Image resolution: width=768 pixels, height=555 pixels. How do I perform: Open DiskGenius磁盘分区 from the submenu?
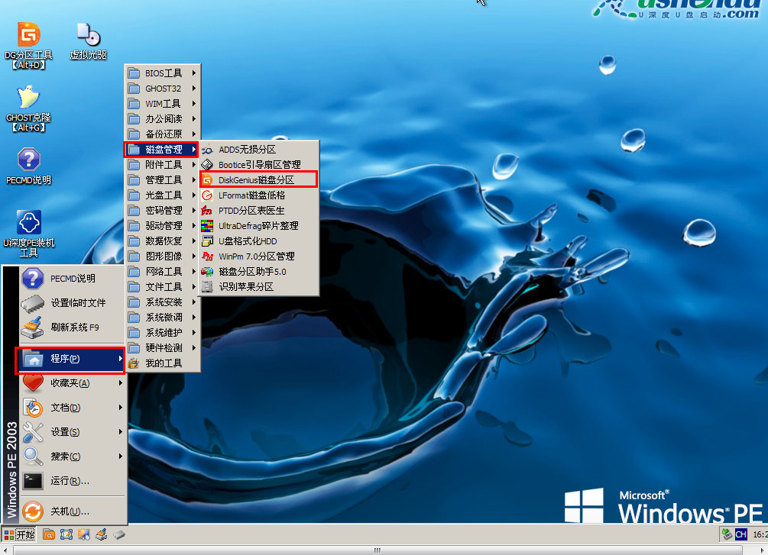click(257, 179)
